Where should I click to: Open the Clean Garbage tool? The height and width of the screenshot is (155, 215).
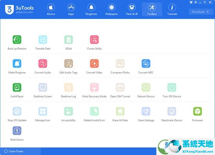coord(146,111)
